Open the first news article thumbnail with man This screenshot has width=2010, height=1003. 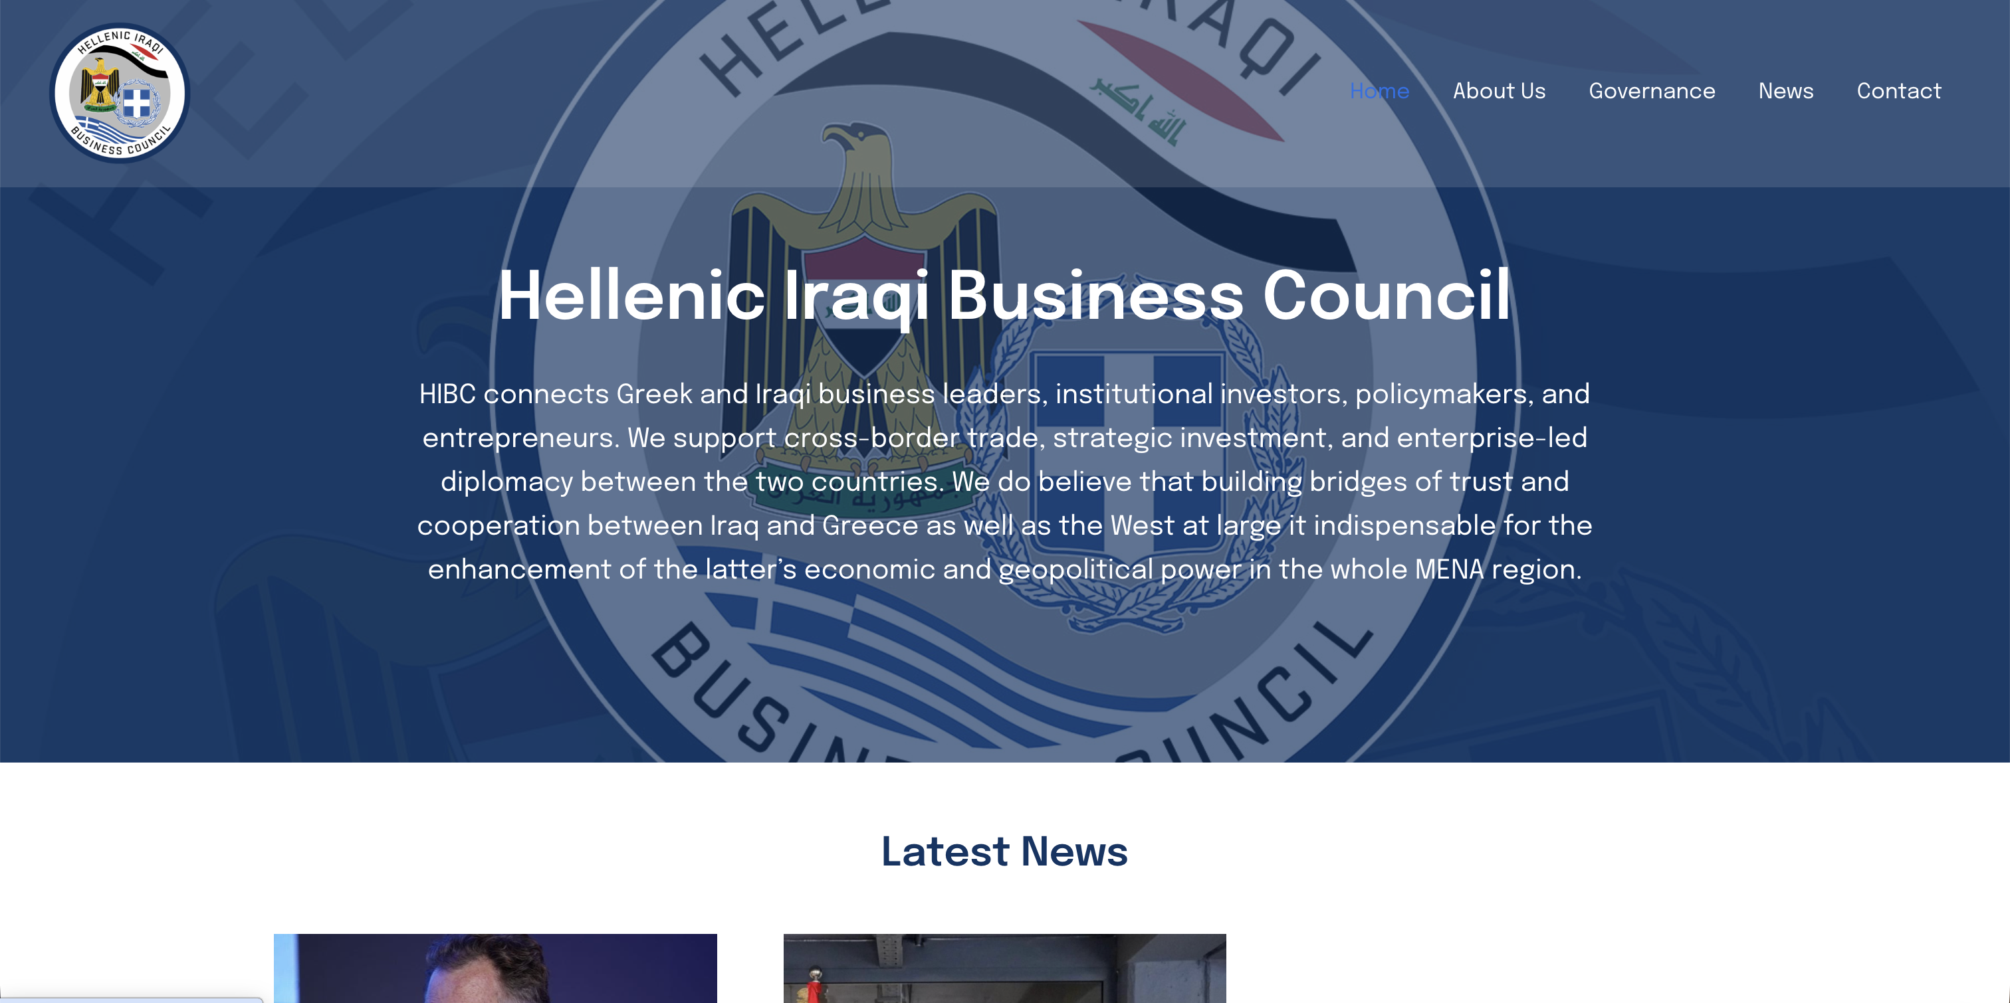click(495, 968)
